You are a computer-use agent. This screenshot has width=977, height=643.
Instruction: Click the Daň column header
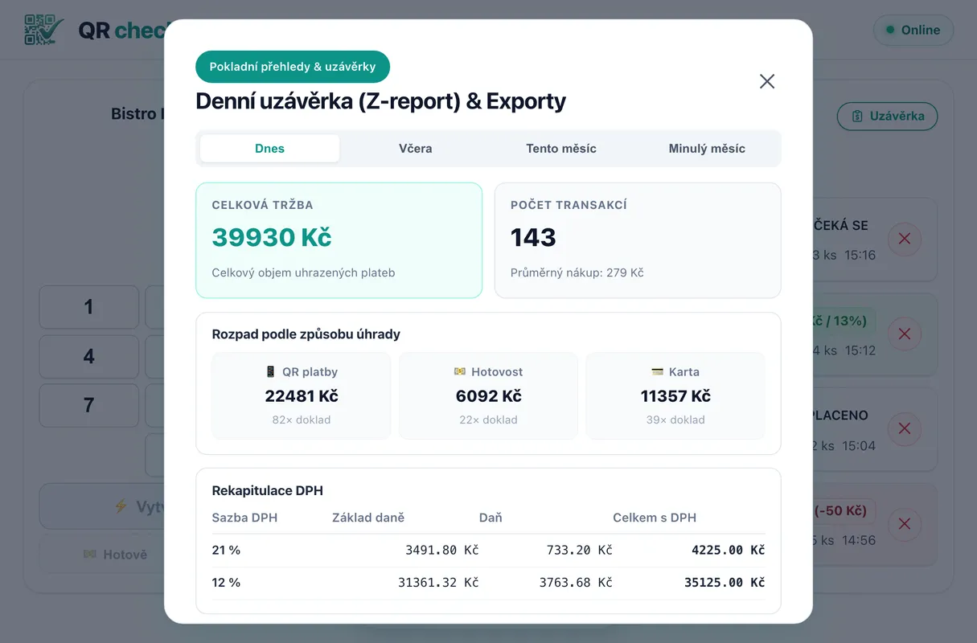tap(491, 518)
